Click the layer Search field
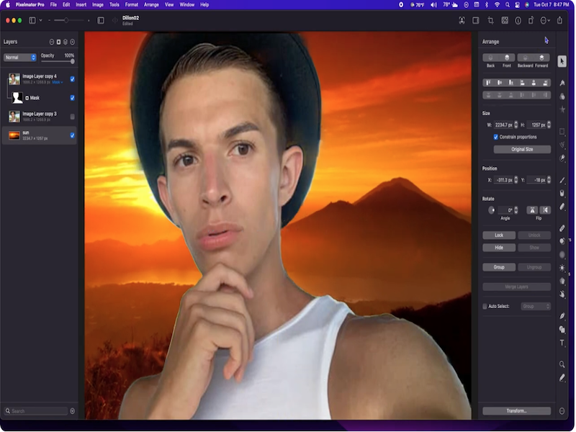Viewport: 576px width, 432px height. click(37, 411)
